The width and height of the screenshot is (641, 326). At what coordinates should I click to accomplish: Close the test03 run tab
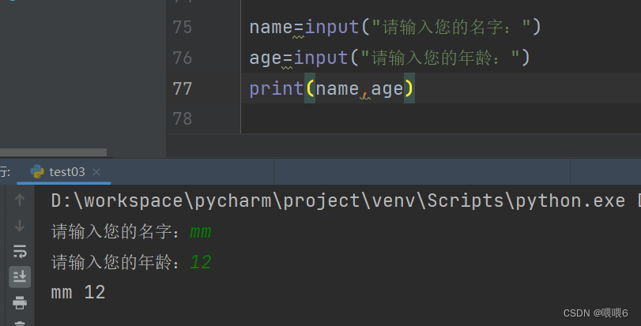coord(97,171)
